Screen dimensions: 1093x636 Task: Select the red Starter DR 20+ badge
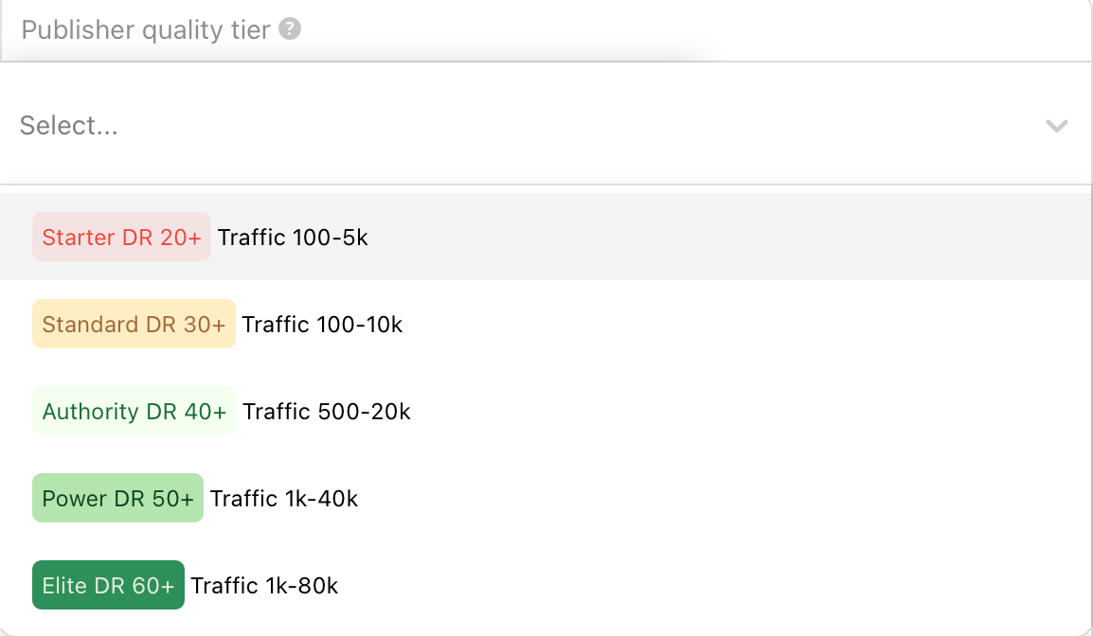(x=121, y=238)
